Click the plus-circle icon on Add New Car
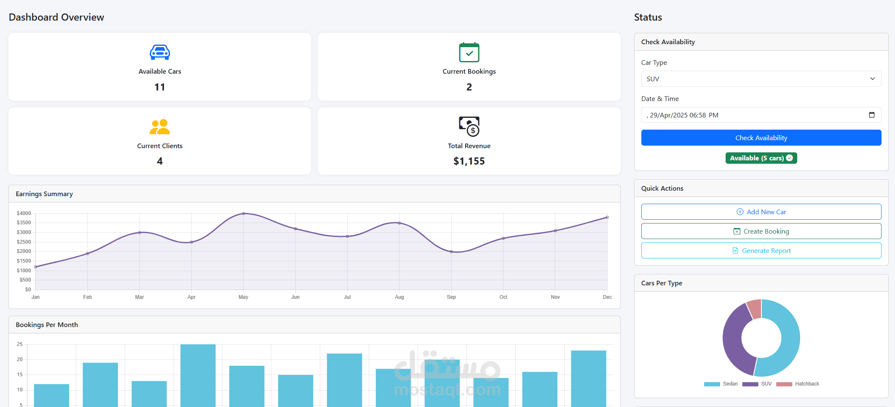Screen dimensions: 895x407 pos(740,212)
